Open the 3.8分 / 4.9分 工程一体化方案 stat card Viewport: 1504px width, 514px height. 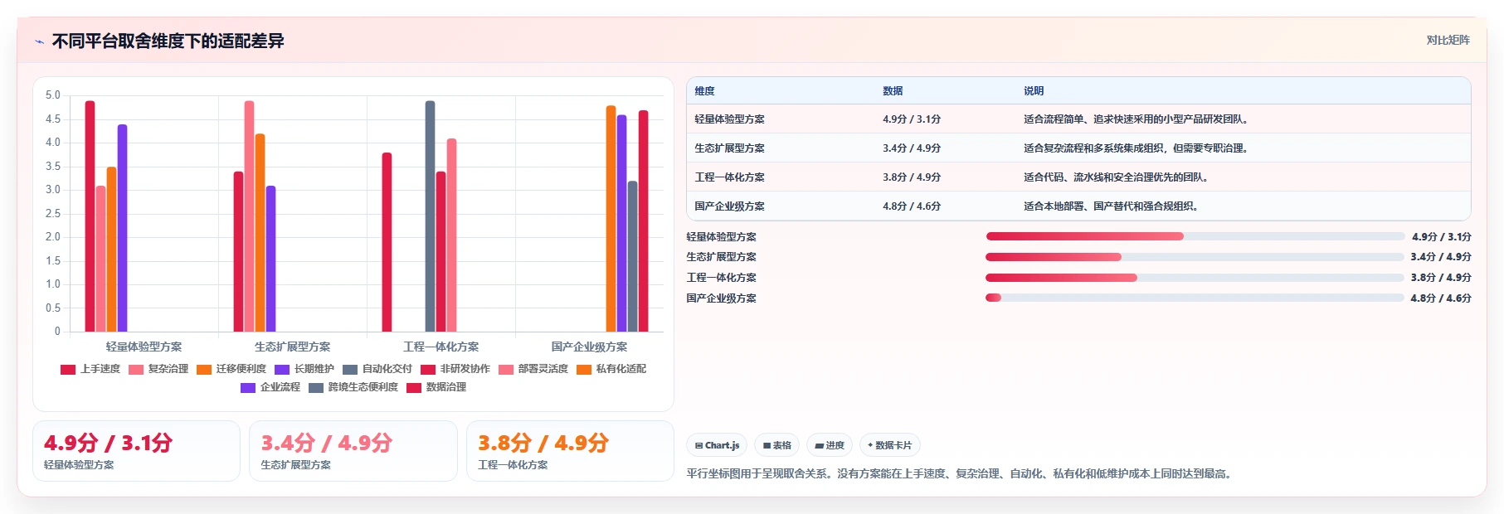pyautogui.click(x=570, y=451)
